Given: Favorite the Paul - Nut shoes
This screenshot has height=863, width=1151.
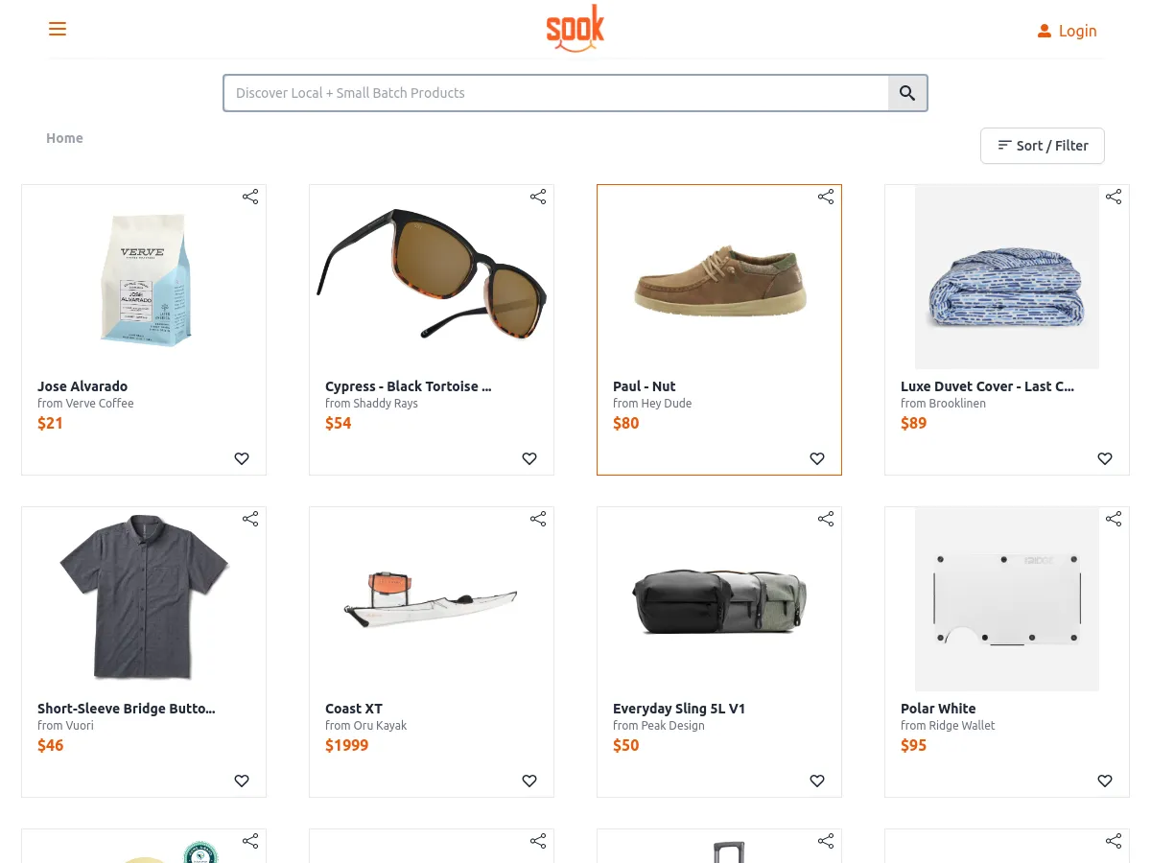Looking at the screenshot, I should pyautogui.click(x=816, y=458).
